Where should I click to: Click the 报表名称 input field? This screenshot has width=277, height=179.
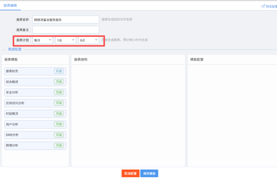tap(66, 19)
